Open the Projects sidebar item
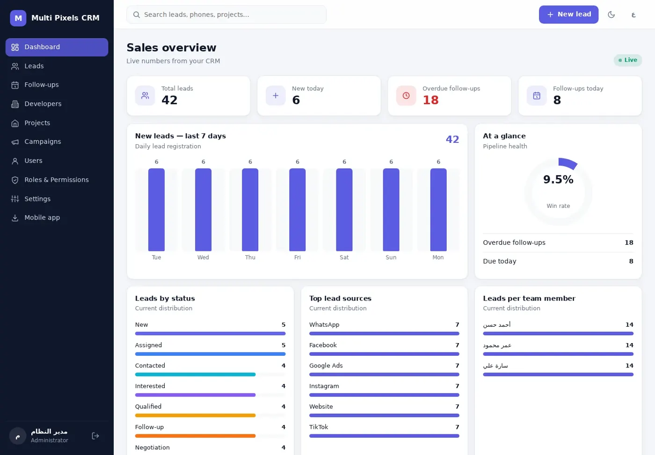Viewport: 655px width, 455px height. point(57,123)
